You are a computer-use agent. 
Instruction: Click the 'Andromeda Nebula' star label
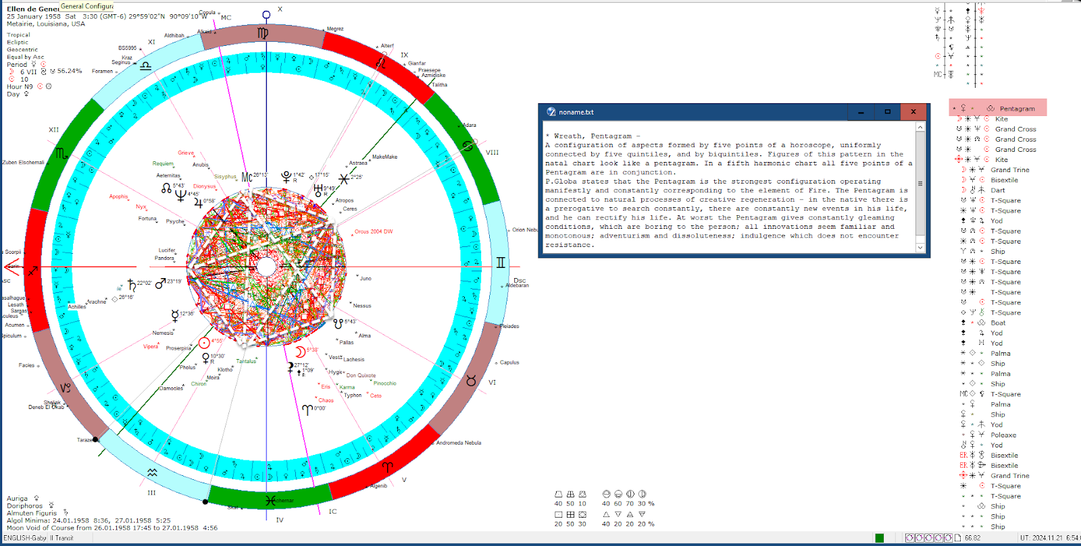click(459, 443)
